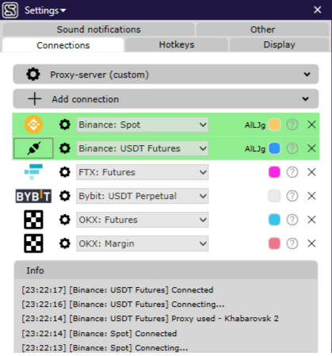Click the plus icon for Add connection
Image resolution: width=332 pixels, height=356 pixels.
35,99
